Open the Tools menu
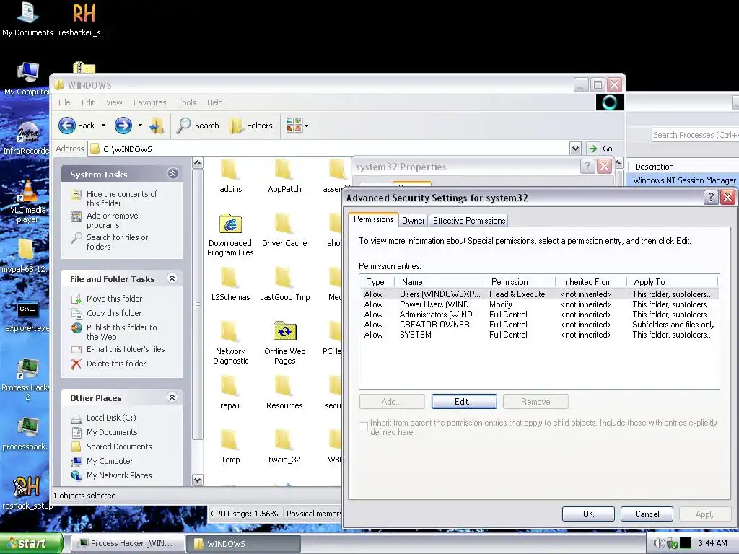The width and height of the screenshot is (739, 554). click(x=187, y=102)
